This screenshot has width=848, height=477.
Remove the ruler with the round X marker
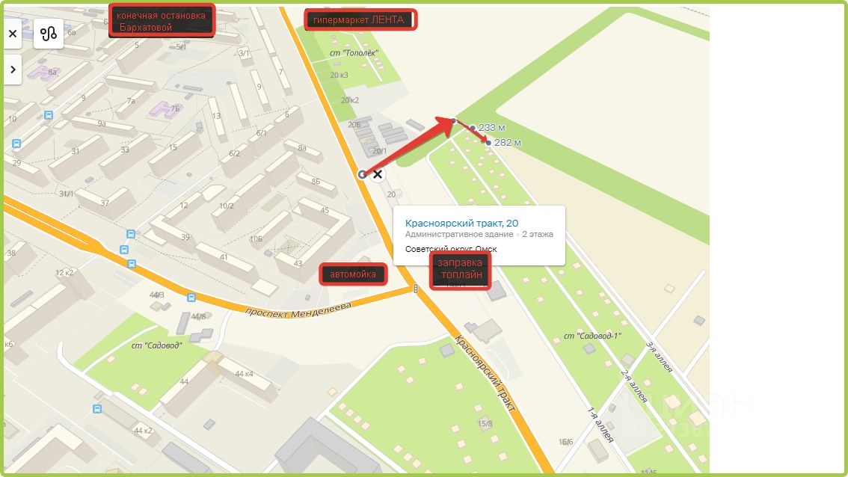click(378, 174)
